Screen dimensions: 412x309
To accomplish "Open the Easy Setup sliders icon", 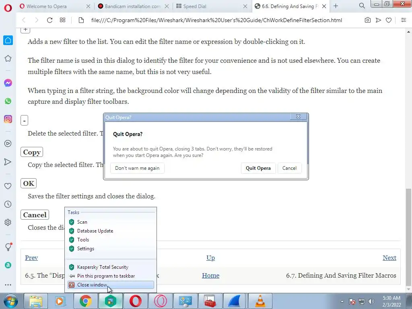I will 404,20.
